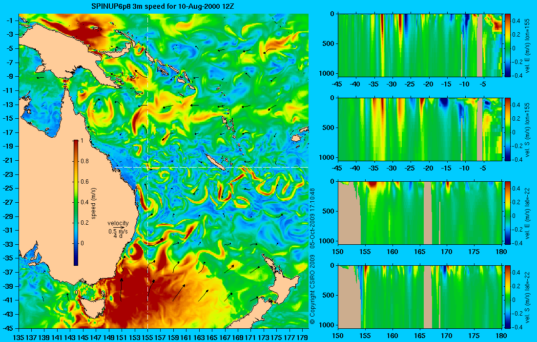This screenshot has width=537, height=342.
Task: Click the '0.6' tick on the speed colorbar
Action: coord(84,182)
